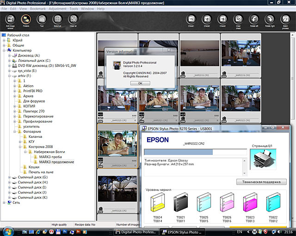This screenshot has height=236, width=296.
Task: Click the Clear all toolbar icon
Action: tap(73, 19)
